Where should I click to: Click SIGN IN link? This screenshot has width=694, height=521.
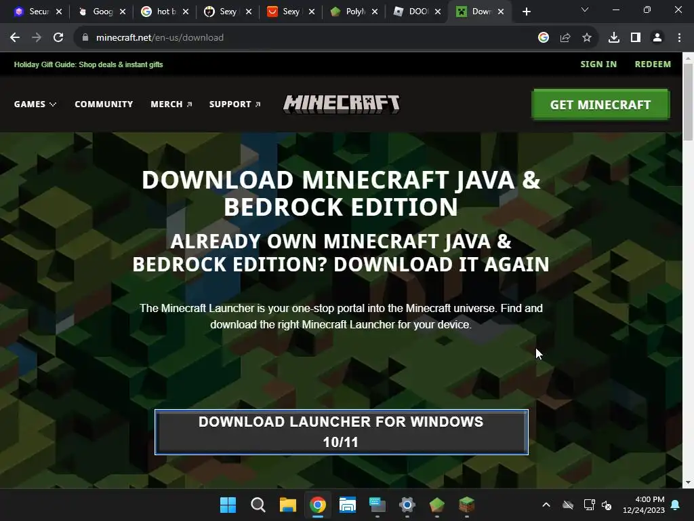pos(598,64)
